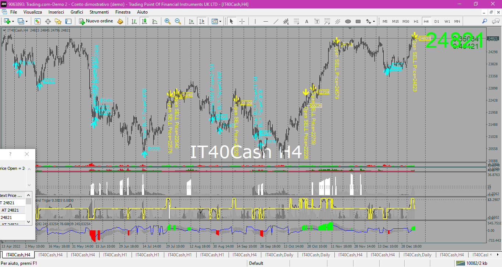Select the 20558 price label on chart
Screen dimensions: 502x267
tap(154, 149)
